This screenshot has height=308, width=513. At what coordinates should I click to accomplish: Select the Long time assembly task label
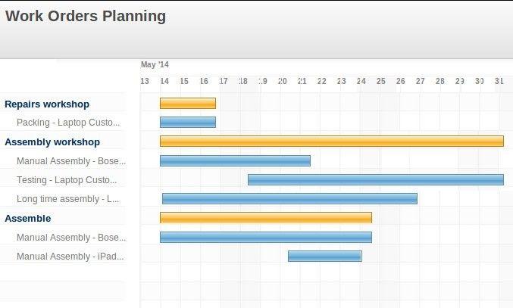click(x=67, y=199)
